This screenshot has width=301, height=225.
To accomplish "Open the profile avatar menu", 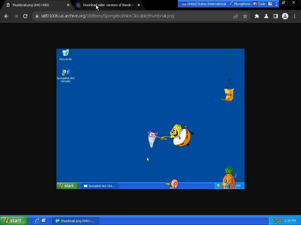I will click(x=285, y=16).
